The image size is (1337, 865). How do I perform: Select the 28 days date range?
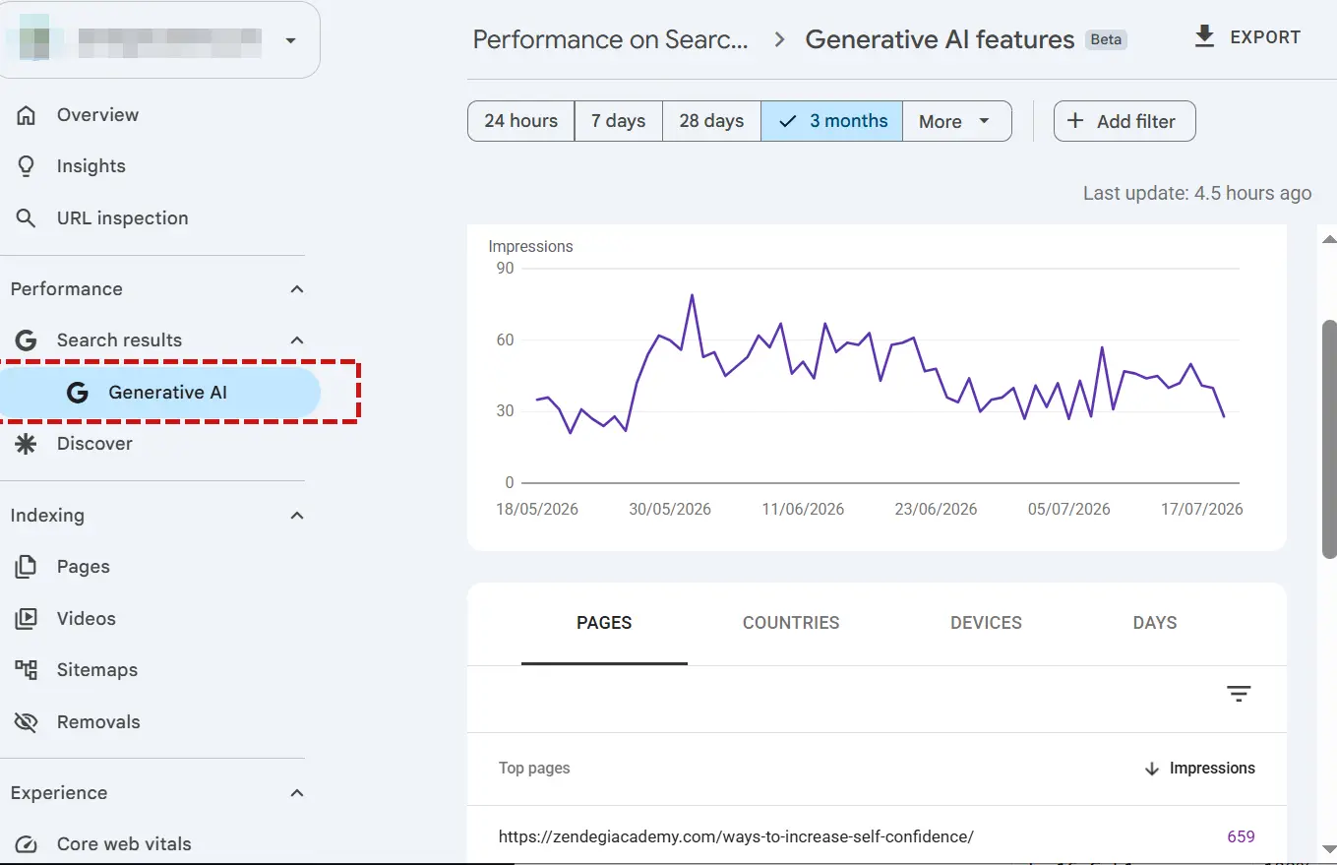point(711,121)
